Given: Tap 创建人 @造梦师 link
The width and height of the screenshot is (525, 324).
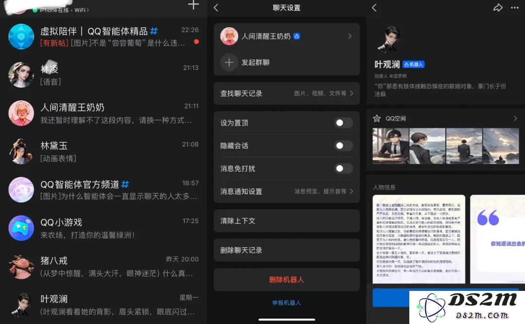Looking at the screenshot, I should click(390, 76).
